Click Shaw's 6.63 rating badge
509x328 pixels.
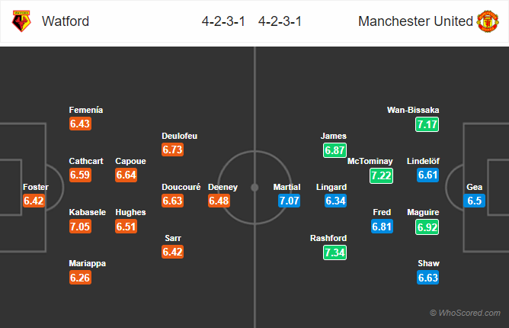pos(427,278)
